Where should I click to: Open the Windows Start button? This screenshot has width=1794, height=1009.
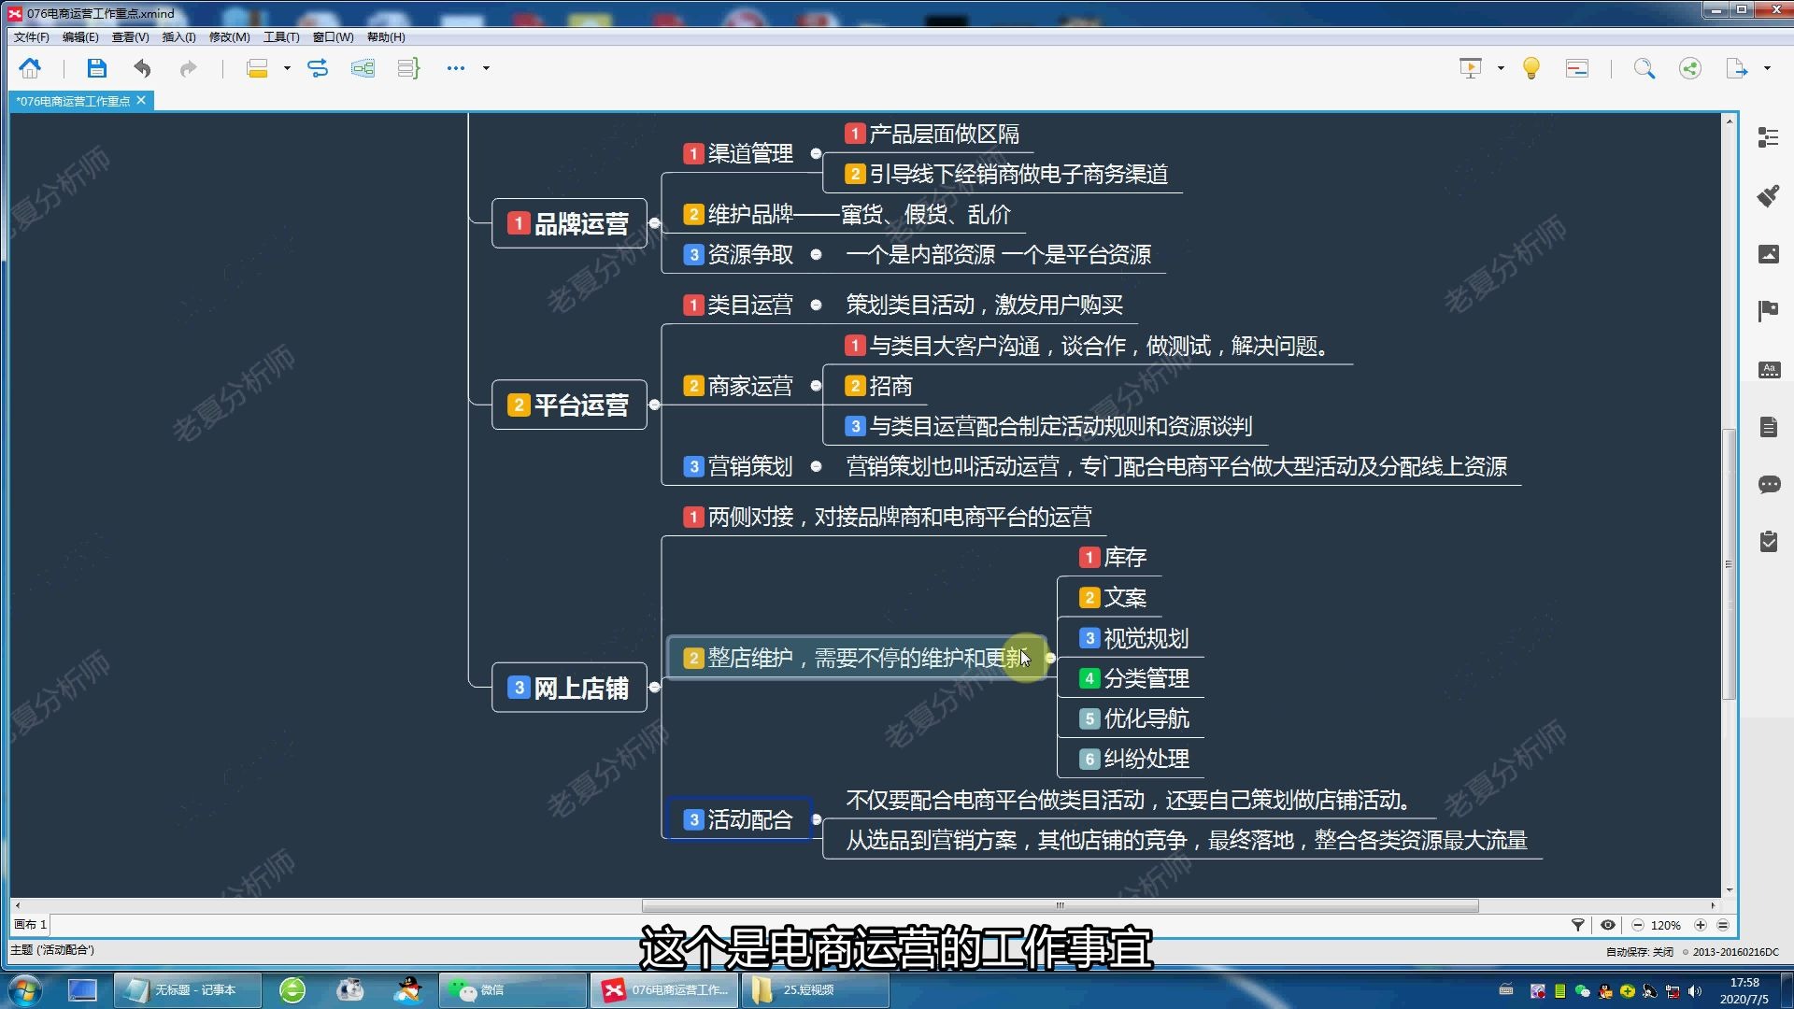25,990
